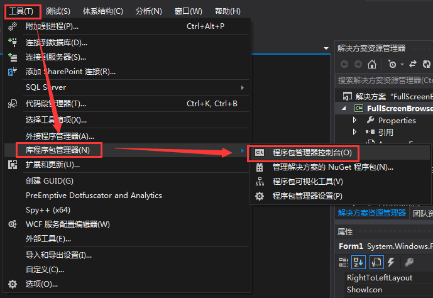The height and width of the screenshot is (298, 433).
Task: Click the Properties categorized view icon
Action: point(344,262)
